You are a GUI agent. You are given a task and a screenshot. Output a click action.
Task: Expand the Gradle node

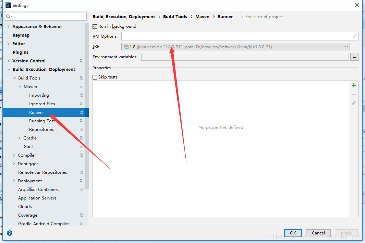point(19,138)
